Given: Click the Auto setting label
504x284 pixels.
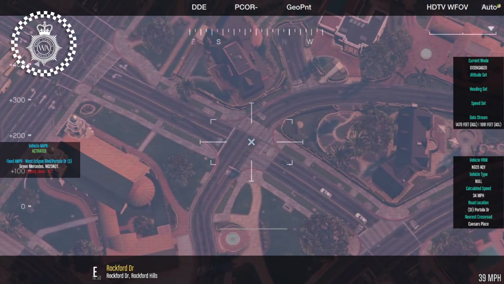Looking at the screenshot, I should coord(489,7).
